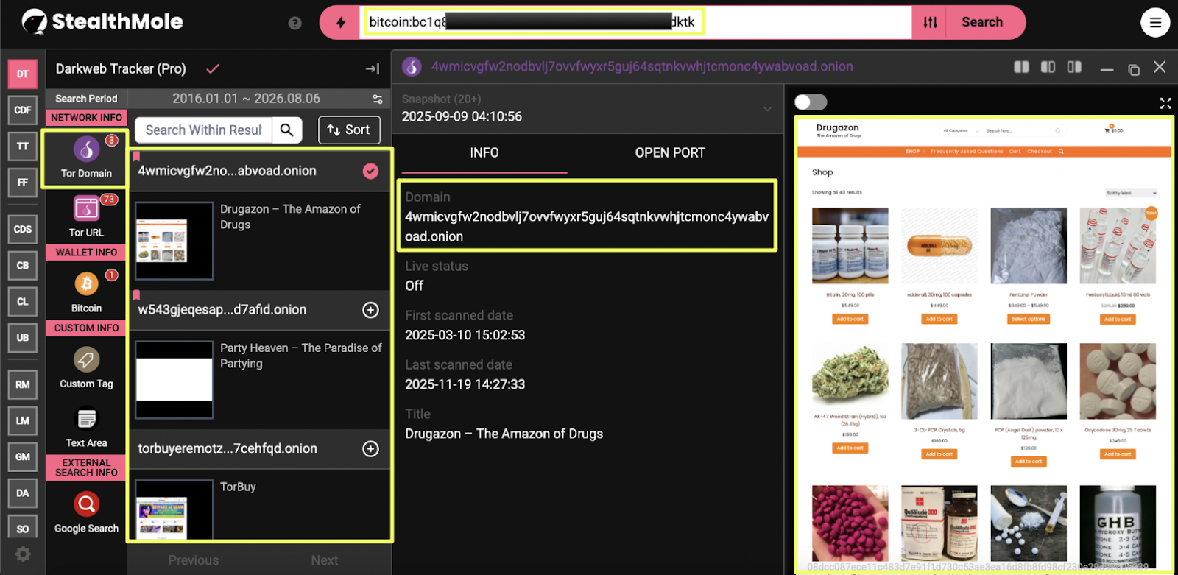
Task: Add torbuyeremotz...7cehfqd.onion result
Action: coord(370,449)
